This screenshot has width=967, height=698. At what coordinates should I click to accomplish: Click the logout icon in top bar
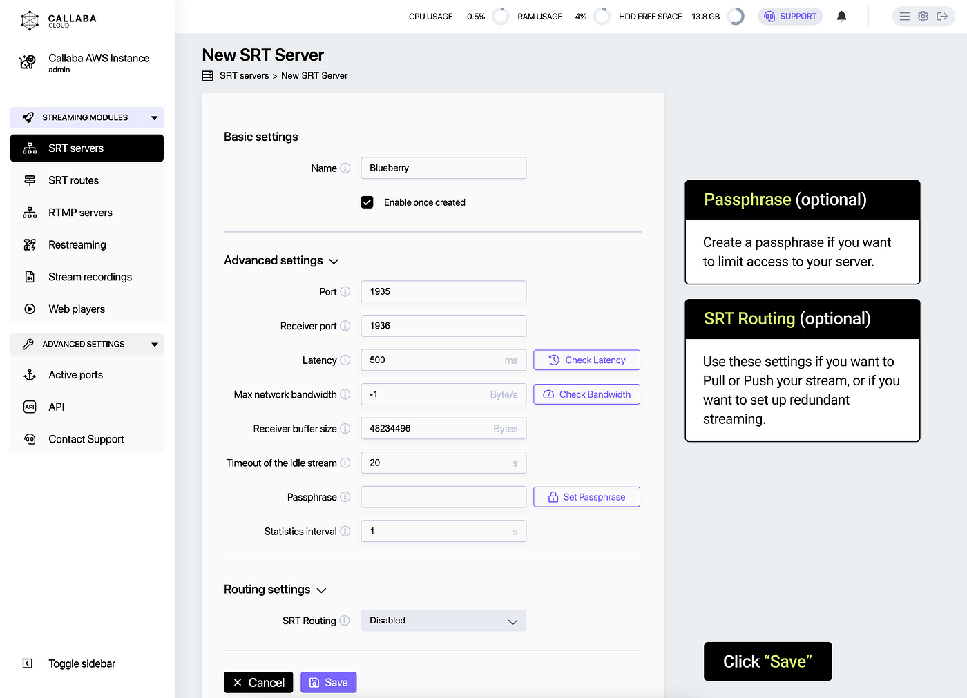(942, 17)
